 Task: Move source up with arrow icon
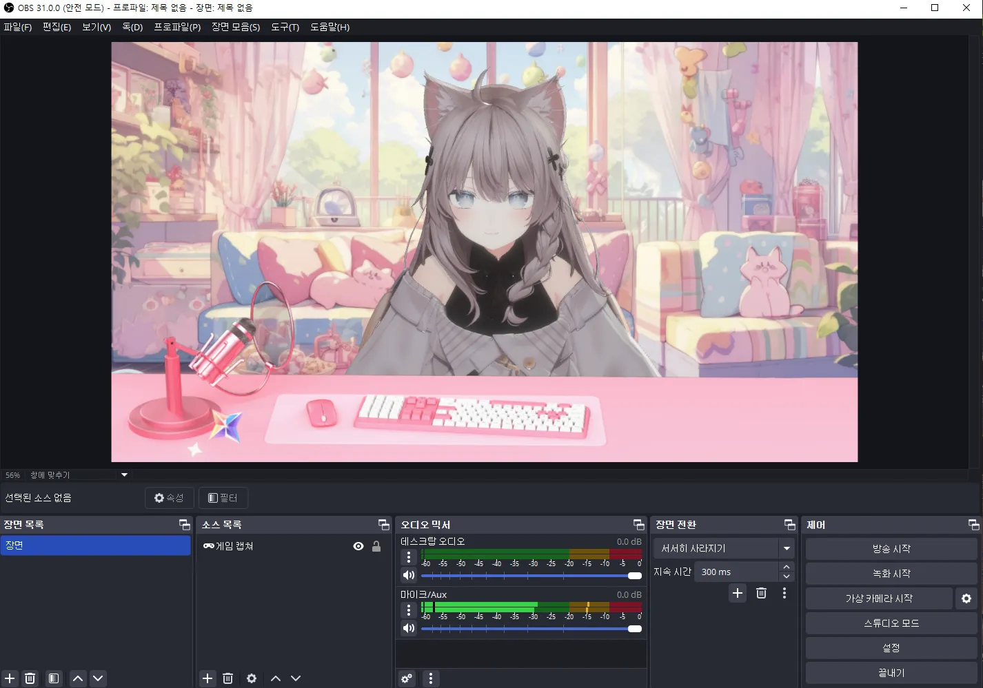(276, 678)
